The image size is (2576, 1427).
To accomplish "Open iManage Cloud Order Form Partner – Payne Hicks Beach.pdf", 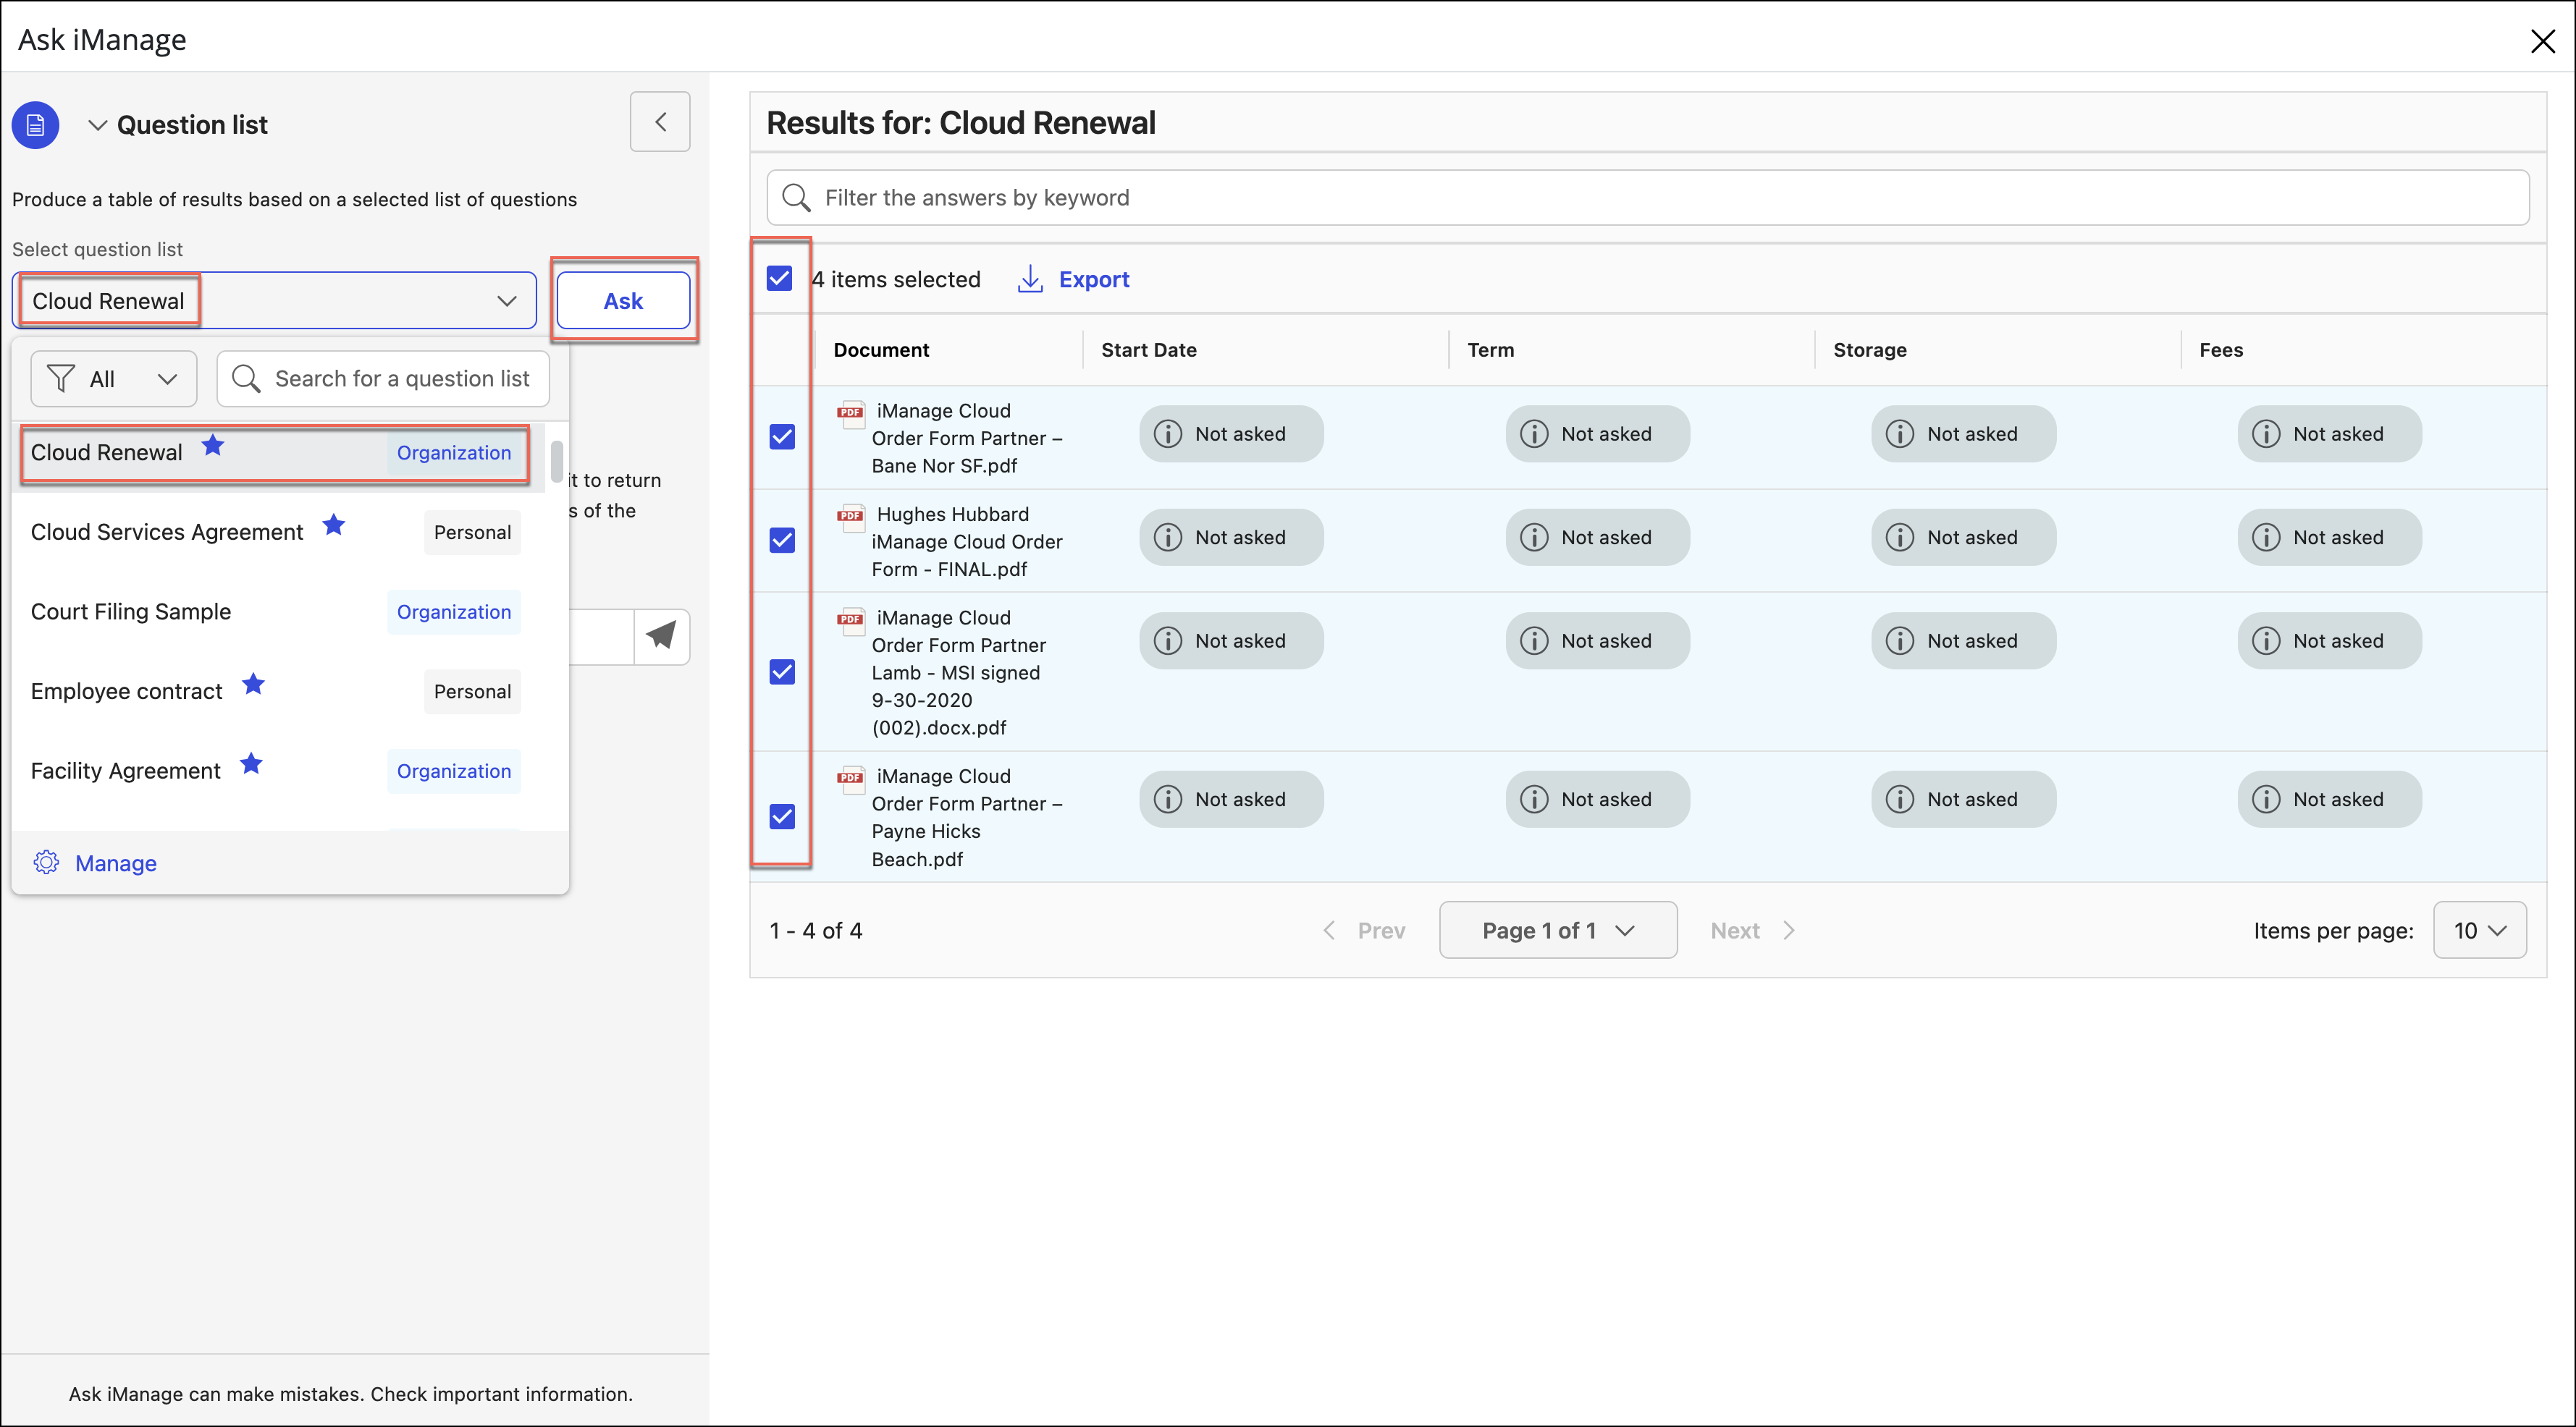I will (967, 818).
